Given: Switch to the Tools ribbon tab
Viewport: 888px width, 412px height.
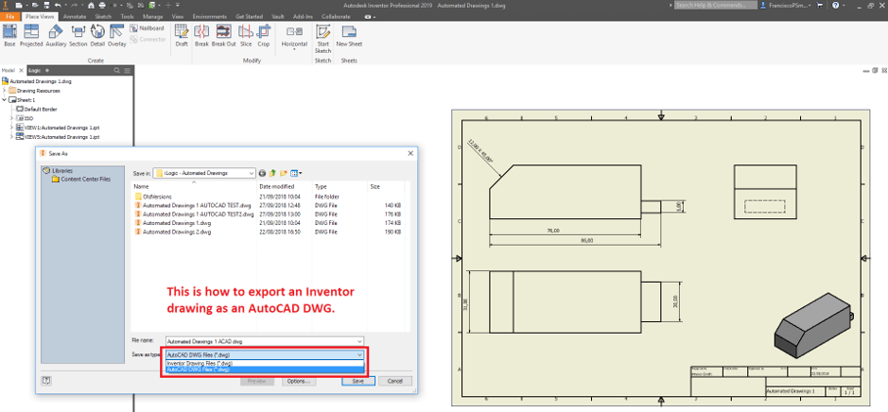Looking at the screenshot, I should (127, 17).
